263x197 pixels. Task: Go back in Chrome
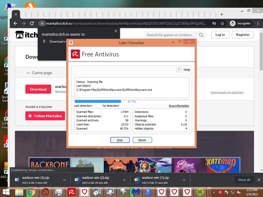(x=15, y=23)
